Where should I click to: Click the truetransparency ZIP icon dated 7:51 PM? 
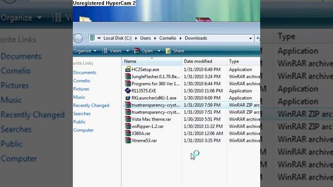tap(128, 112)
